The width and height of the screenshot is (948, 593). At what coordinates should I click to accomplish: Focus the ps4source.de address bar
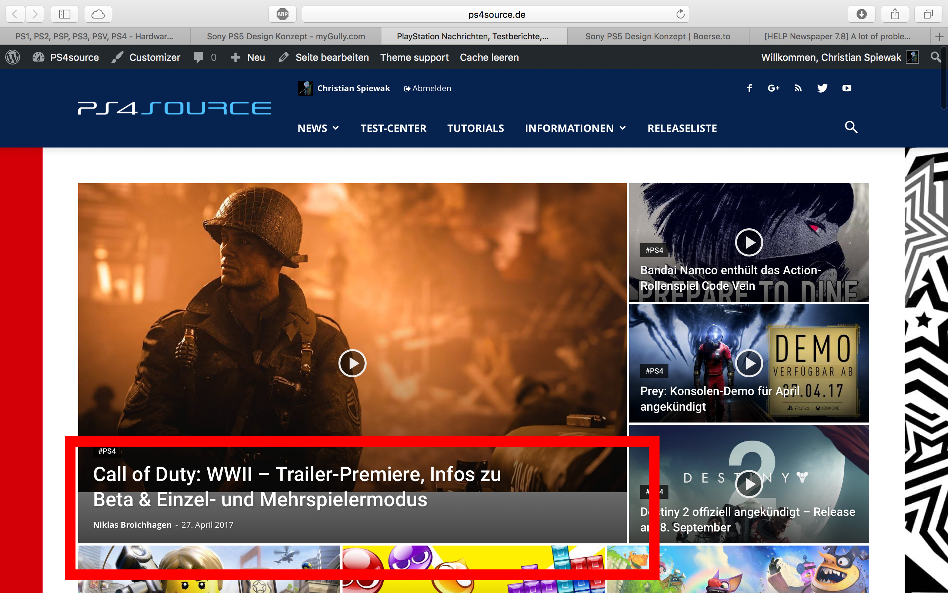[496, 14]
